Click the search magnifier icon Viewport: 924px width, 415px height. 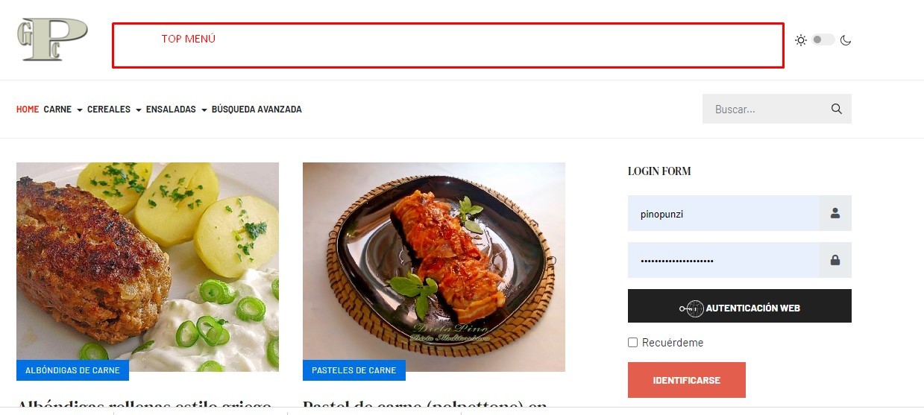pos(837,109)
